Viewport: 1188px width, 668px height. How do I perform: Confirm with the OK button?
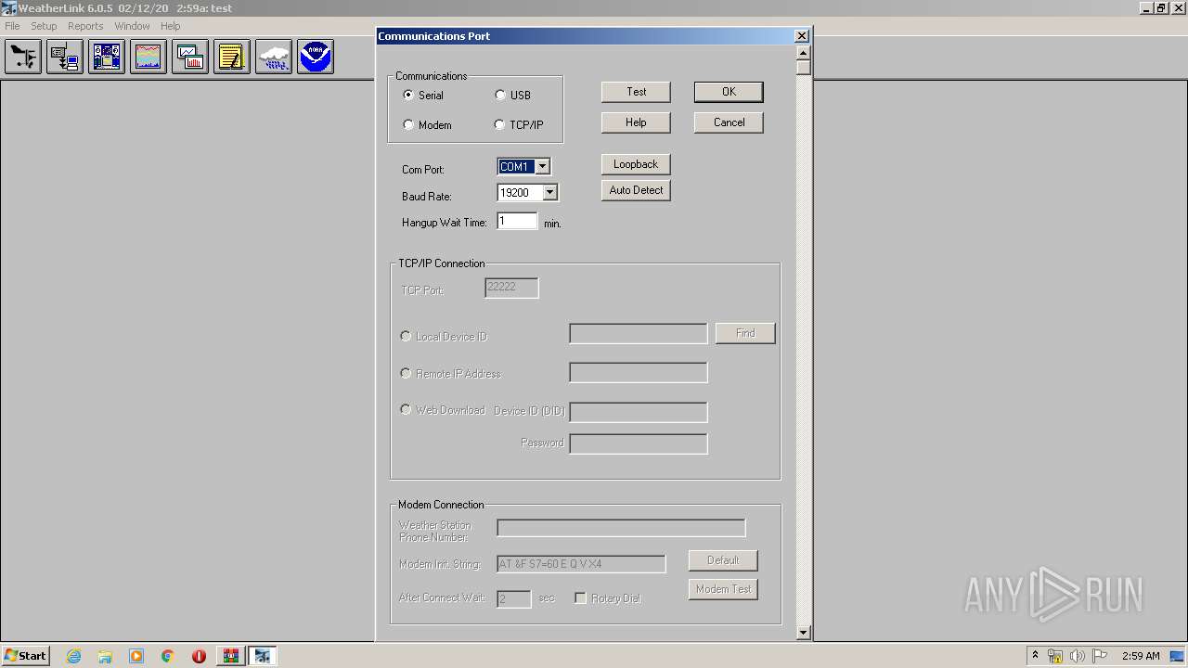(729, 92)
